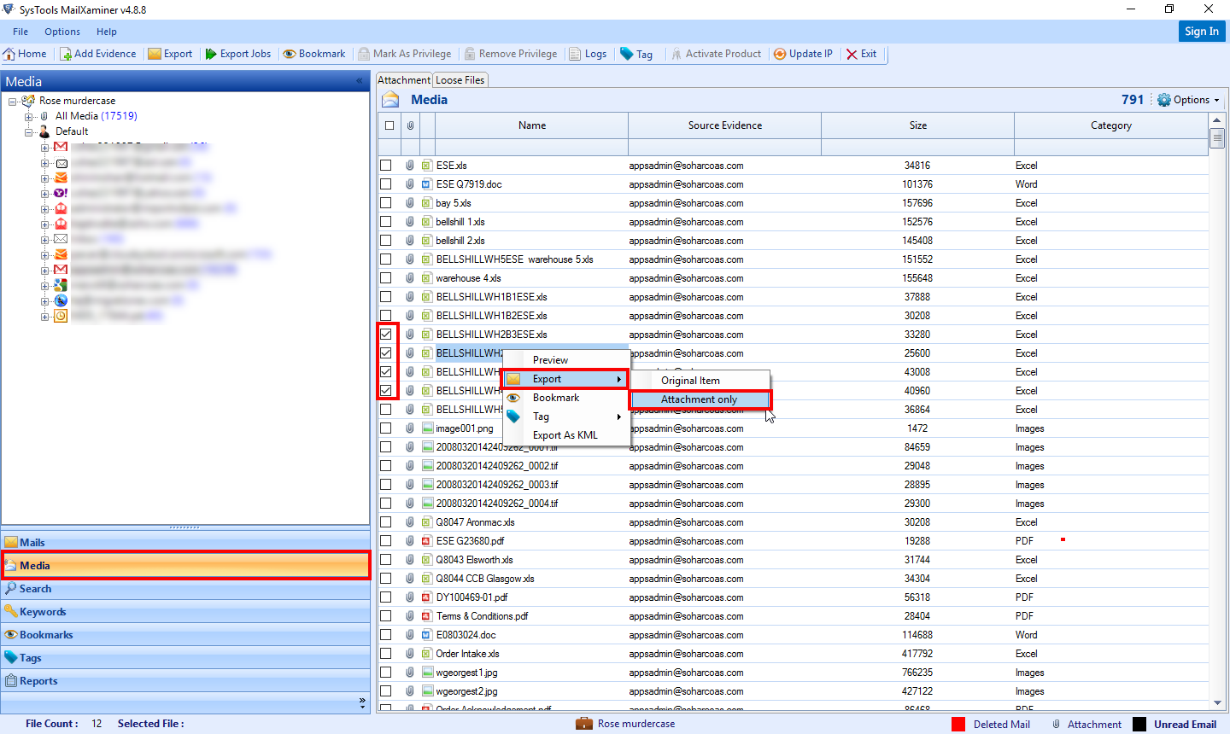
Task: Check the bay 5.xls row checkbox
Action: (386, 203)
